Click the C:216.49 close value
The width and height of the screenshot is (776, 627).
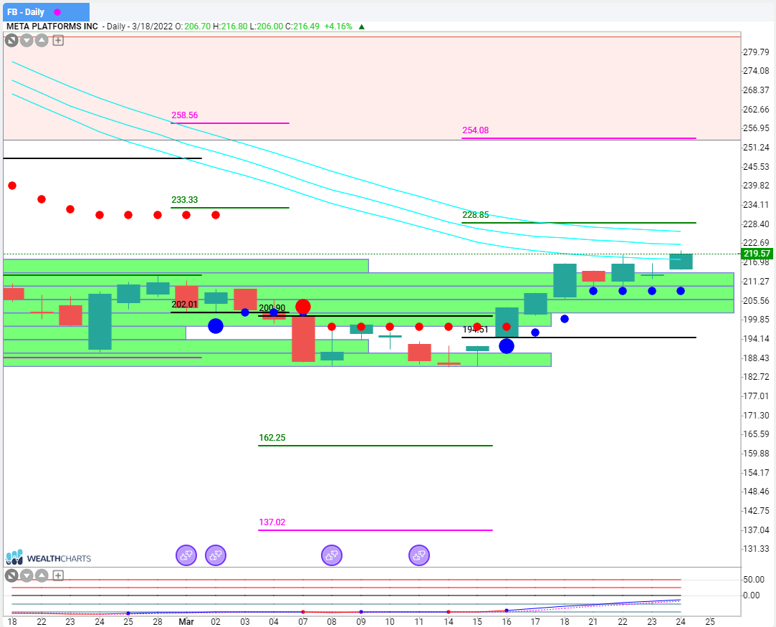tap(302, 27)
